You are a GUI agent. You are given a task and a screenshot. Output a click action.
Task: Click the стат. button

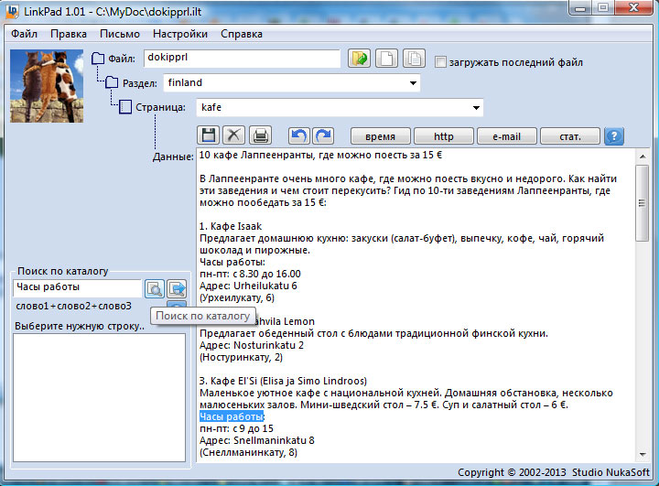click(x=570, y=136)
